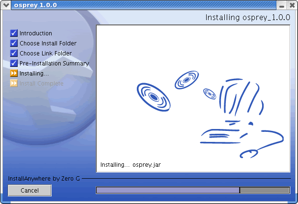
Task: Click the Pre-Installation Summary checkmark icon
Action: (x=14, y=64)
